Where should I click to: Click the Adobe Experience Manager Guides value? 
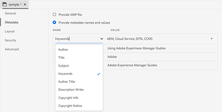point(132,65)
